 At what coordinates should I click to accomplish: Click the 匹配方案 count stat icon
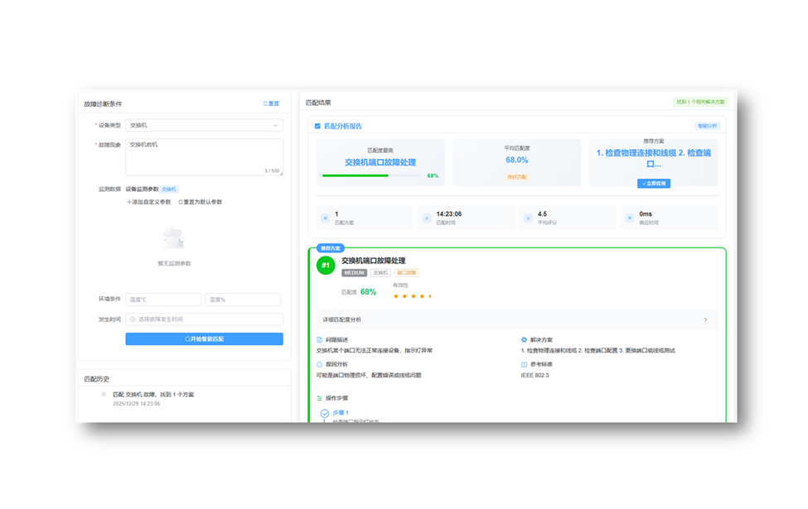point(325,218)
